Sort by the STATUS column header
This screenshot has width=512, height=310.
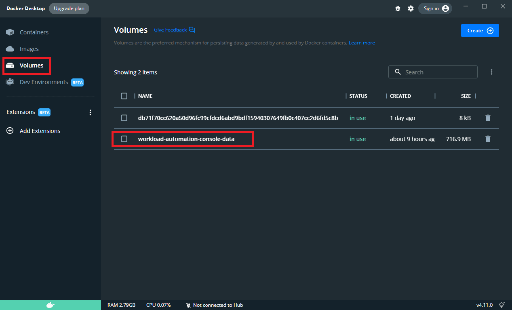click(x=358, y=96)
